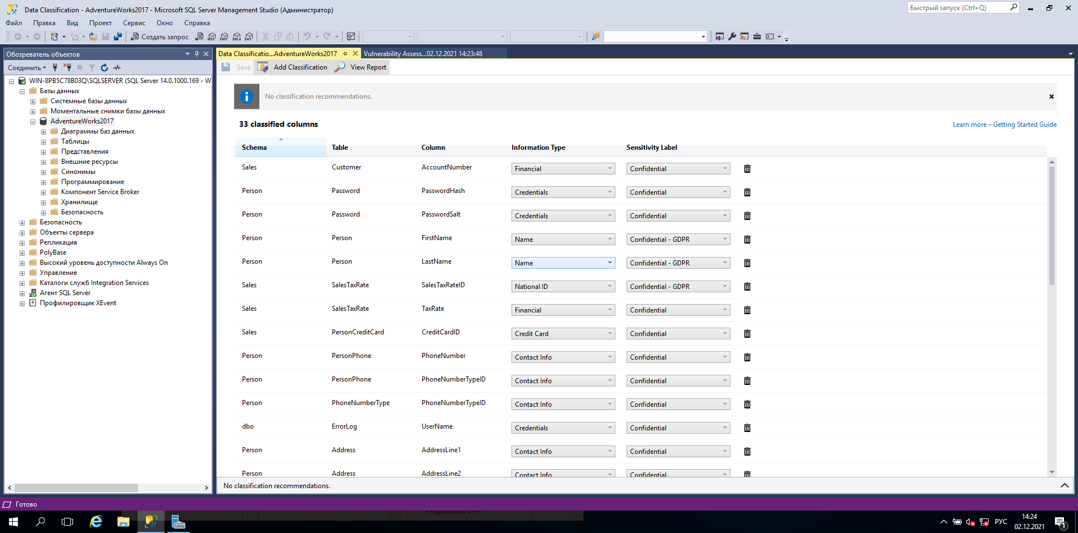Open Information Type dropdown for LastName
Screen dimensions: 1078x533
pos(563,263)
